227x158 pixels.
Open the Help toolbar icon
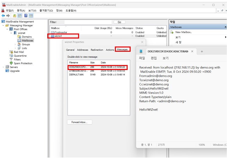(26, 15)
